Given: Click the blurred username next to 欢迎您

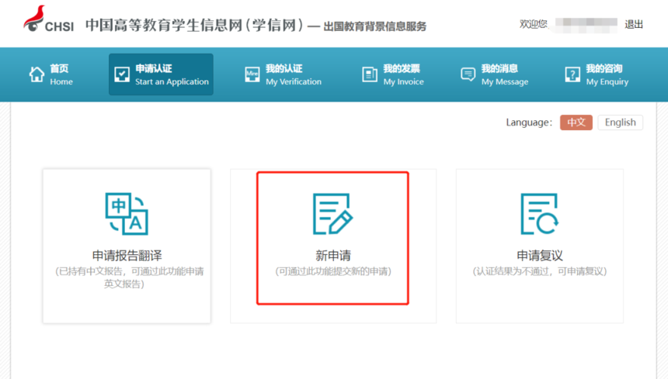Looking at the screenshot, I should [x=586, y=25].
